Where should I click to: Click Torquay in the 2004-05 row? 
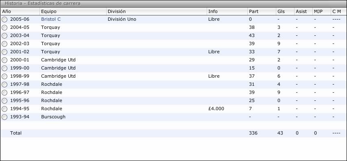[50, 27]
